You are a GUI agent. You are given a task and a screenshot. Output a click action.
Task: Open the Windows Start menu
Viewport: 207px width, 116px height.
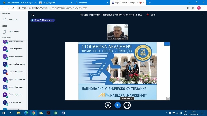(x=4, y=113)
